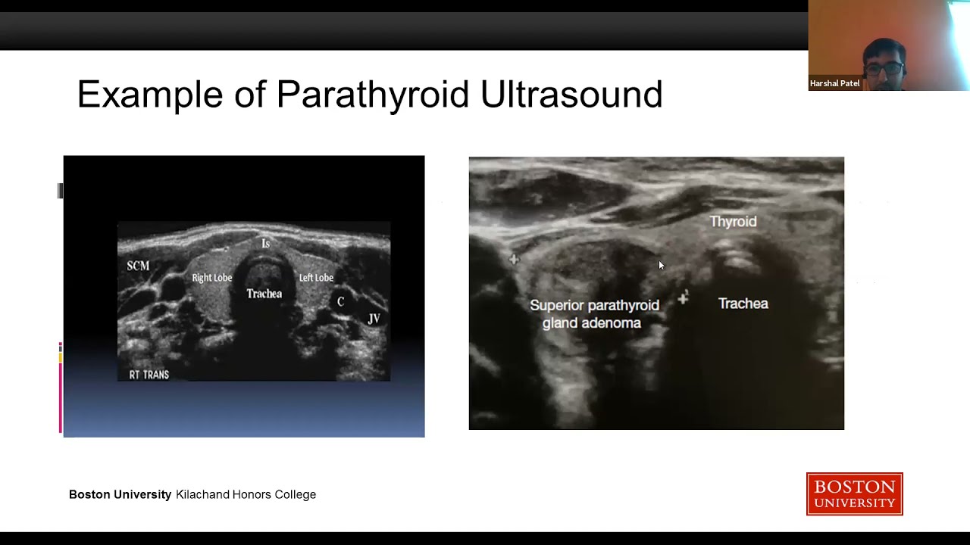The image size is (970, 545).
Task: Click the 'Right Lobe' label
Action: pos(212,278)
